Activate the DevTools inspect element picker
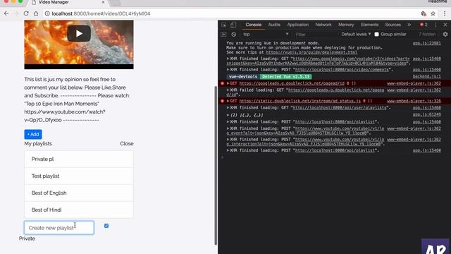 224,25
